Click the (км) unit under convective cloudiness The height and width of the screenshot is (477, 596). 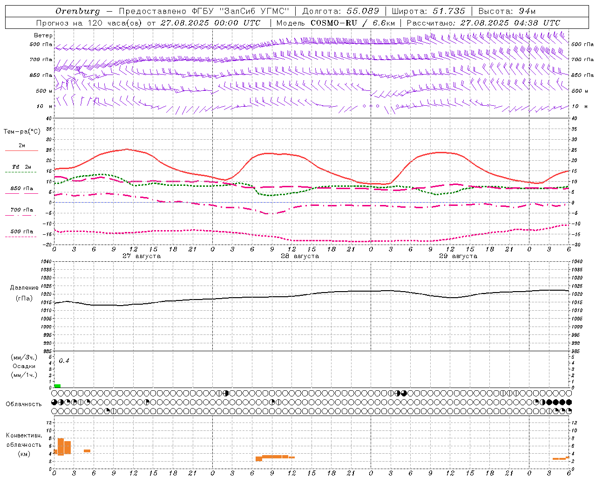[24, 454]
